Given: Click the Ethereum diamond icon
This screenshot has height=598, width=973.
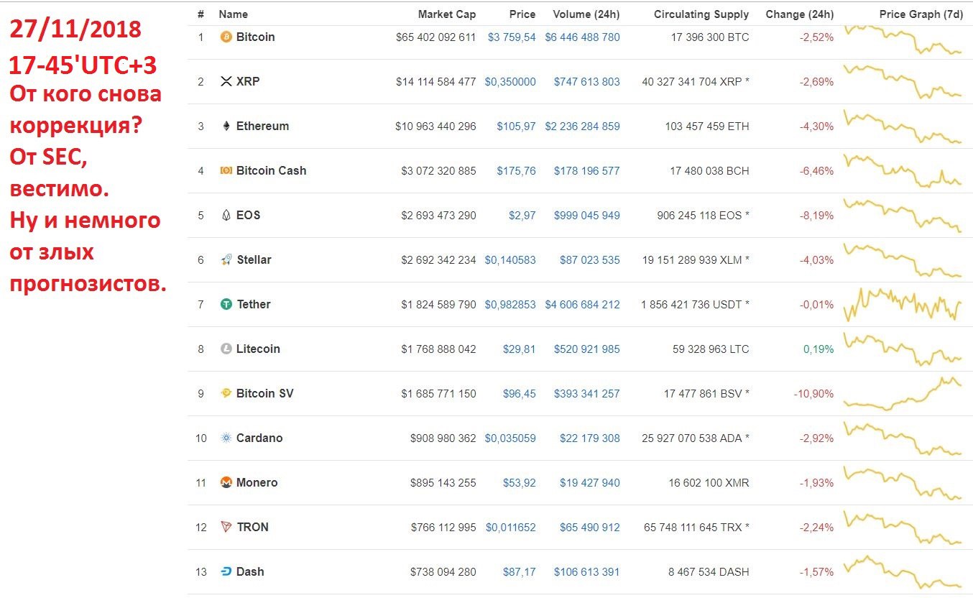Looking at the screenshot, I should coord(226,126).
